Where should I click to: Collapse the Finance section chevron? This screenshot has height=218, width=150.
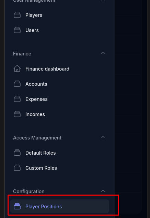[103, 53]
